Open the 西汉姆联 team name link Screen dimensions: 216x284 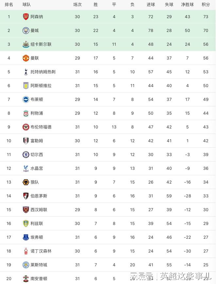[x=39, y=210]
